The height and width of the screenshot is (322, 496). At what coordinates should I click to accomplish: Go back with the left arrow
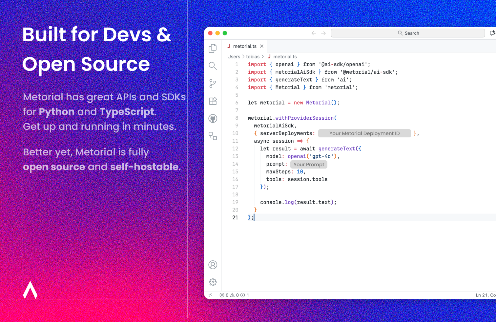pos(314,33)
